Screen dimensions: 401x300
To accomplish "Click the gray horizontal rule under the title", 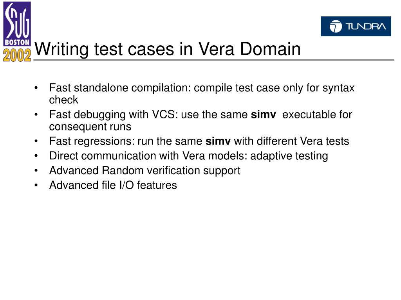I will [214, 60].
